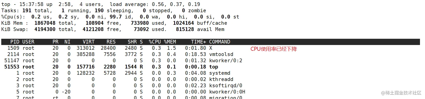Select the highlighted top process name
Screen dimensions: 425x99
[x=214, y=67]
